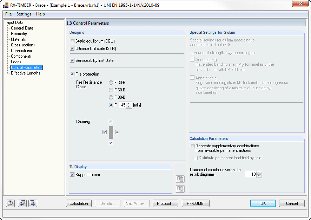Click the upper save-to-database icon near Support forces
The width and height of the screenshot is (311, 220).
[x=180, y=179]
